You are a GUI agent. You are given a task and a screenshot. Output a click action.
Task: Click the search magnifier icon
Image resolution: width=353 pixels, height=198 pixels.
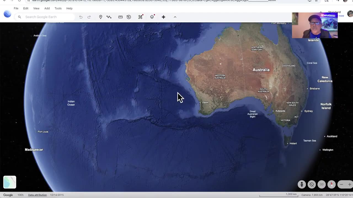click(20, 17)
